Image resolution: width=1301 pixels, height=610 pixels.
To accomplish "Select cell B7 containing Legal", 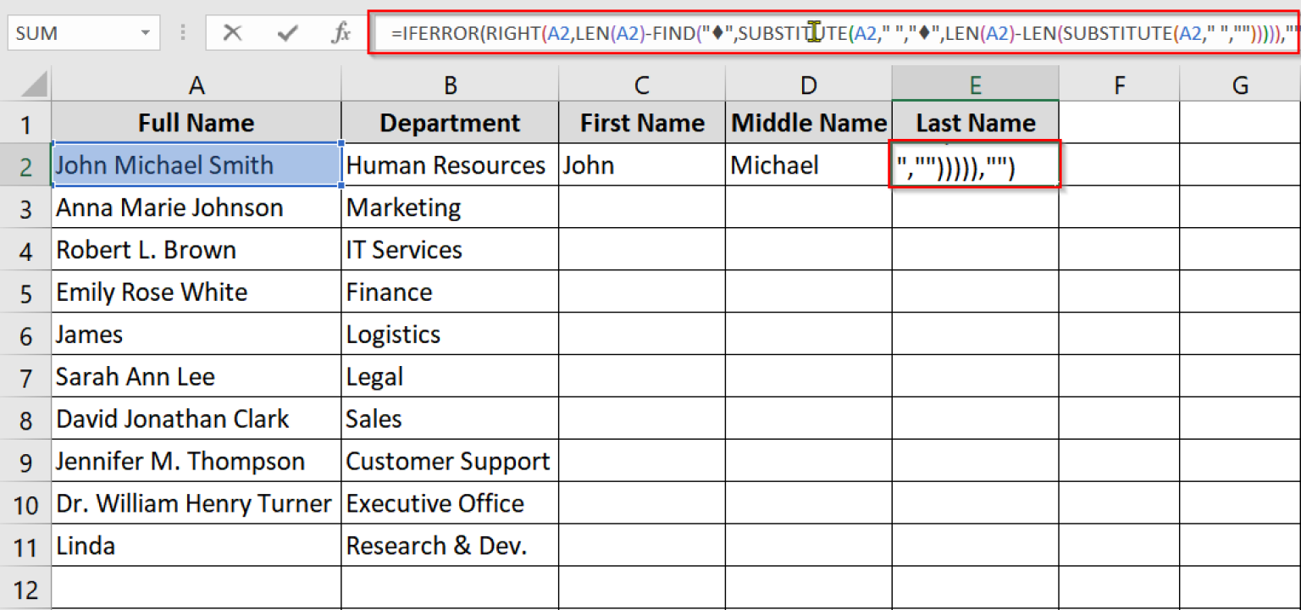I will click(449, 376).
